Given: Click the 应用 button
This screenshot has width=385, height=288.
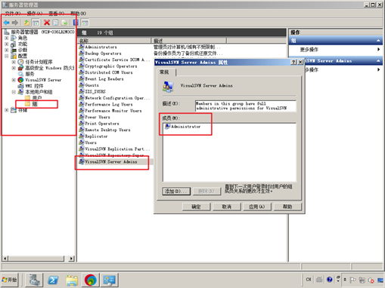Looking at the screenshot, I should click(257, 207).
